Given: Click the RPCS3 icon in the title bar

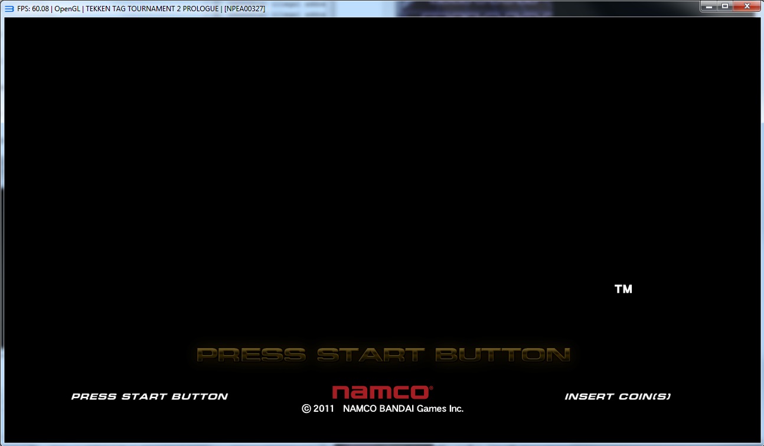Looking at the screenshot, I should click(9, 8).
